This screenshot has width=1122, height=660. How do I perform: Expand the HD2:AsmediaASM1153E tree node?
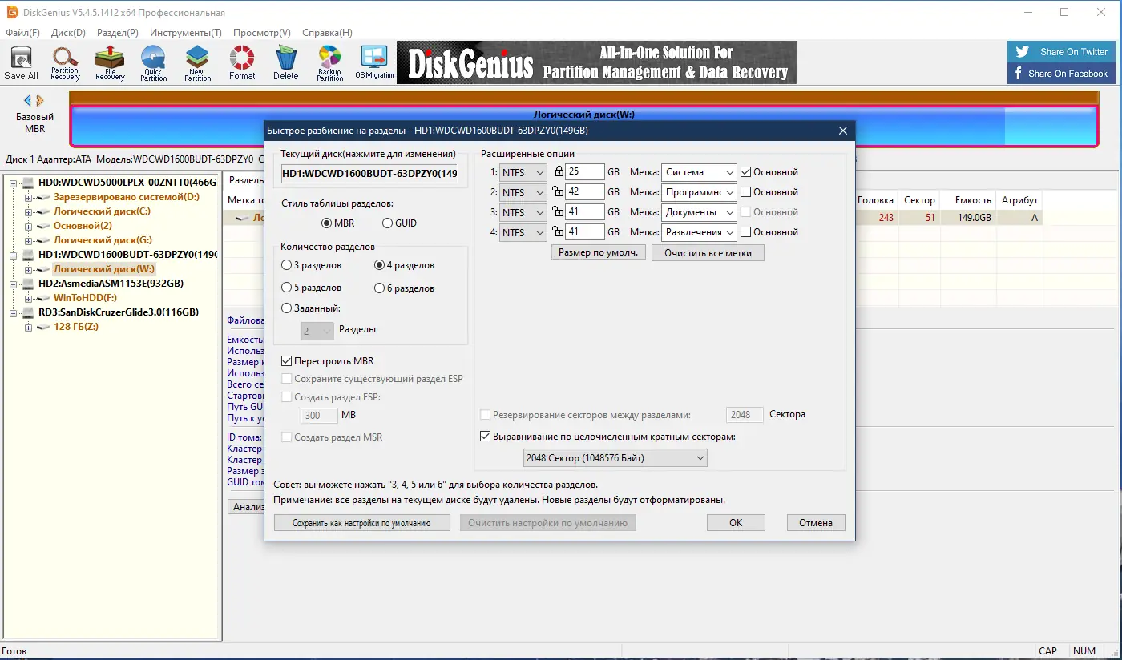(x=14, y=284)
